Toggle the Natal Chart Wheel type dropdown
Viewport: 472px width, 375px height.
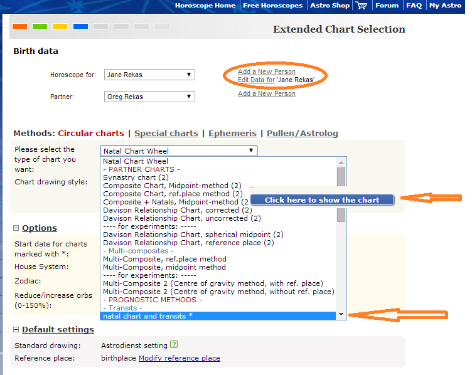[179, 151]
